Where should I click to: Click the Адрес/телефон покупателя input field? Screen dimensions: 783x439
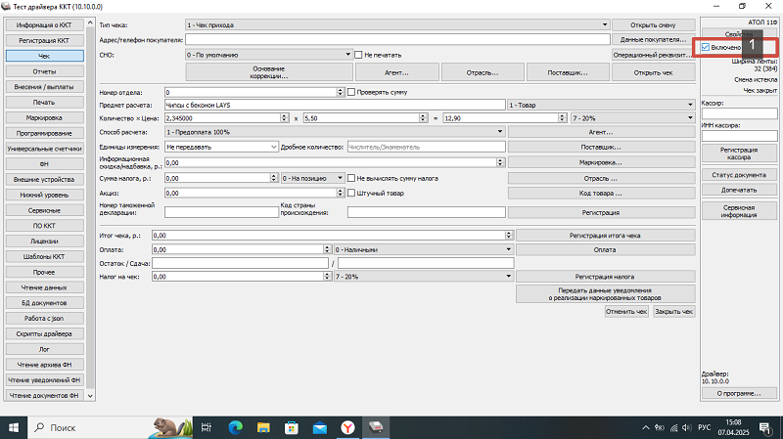tap(397, 39)
